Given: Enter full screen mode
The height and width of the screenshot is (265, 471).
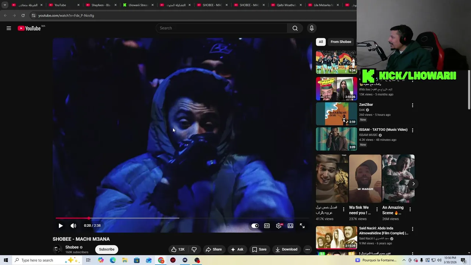Looking at the screenshot, I should pyautogui.click(x=302, y=226).
